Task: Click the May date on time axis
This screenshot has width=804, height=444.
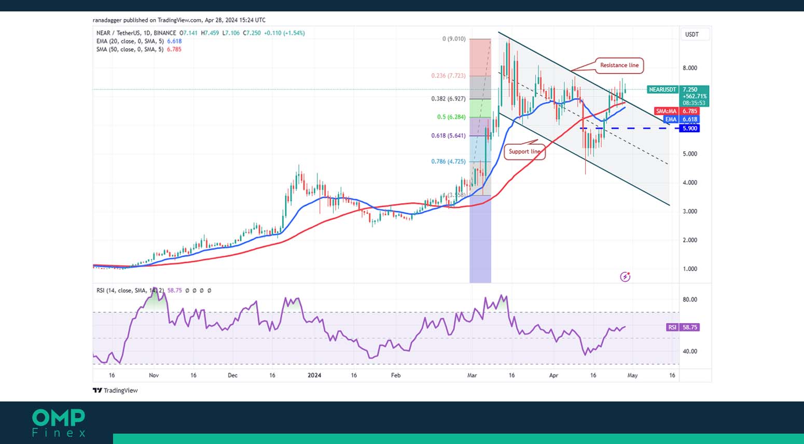Action: tap(632, 376)
